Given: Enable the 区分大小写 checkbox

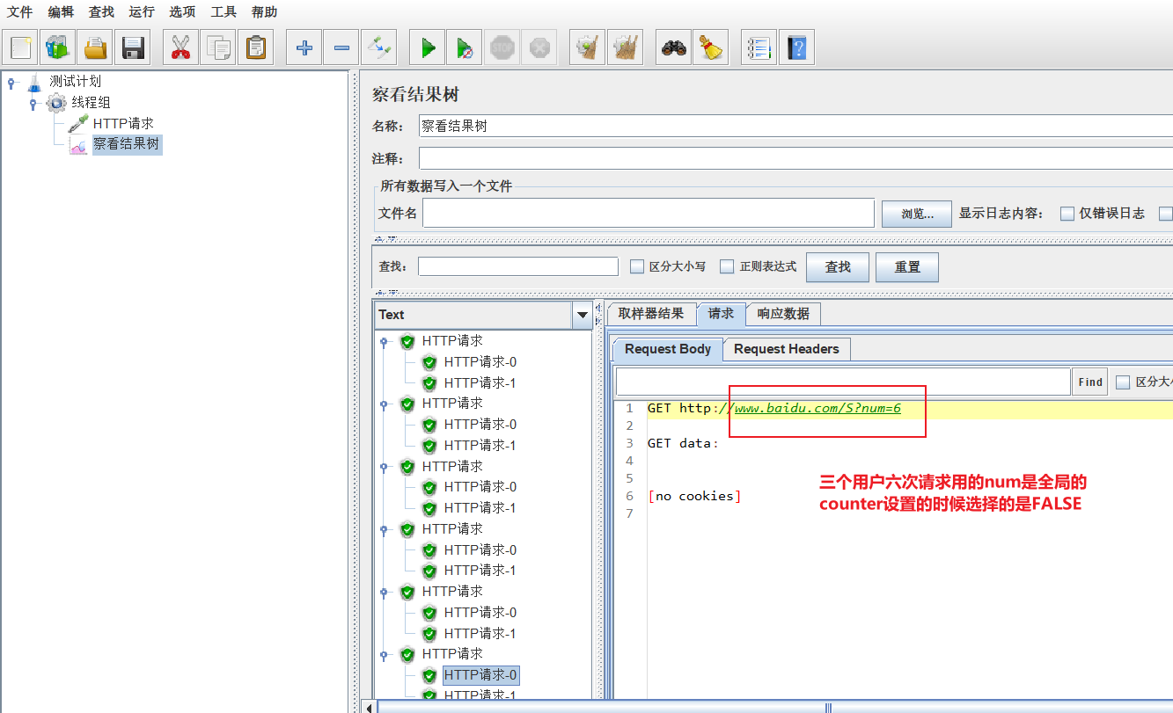Looking at the screenshot, I should point(636,266).
